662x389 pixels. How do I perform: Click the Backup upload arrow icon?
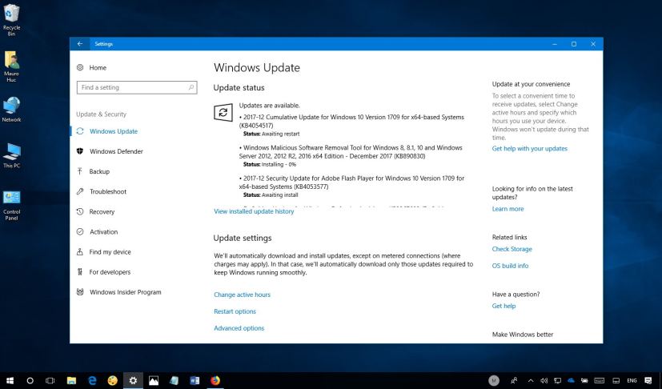tap(80, 171)
